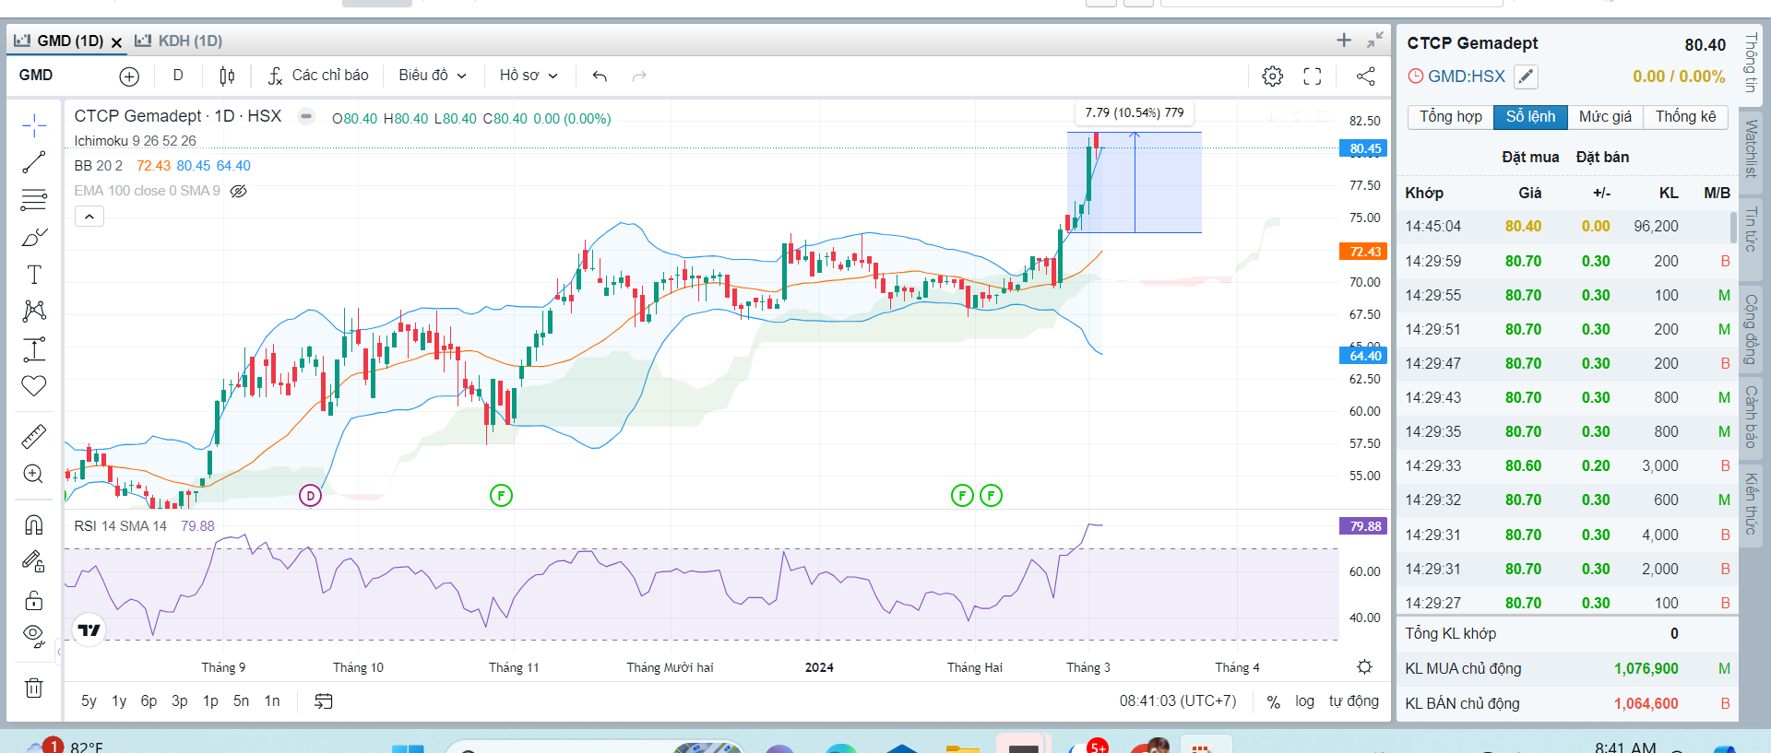Open the Cảnh báo side panel
This screenshot has height=753, width=1771.
1751,417
